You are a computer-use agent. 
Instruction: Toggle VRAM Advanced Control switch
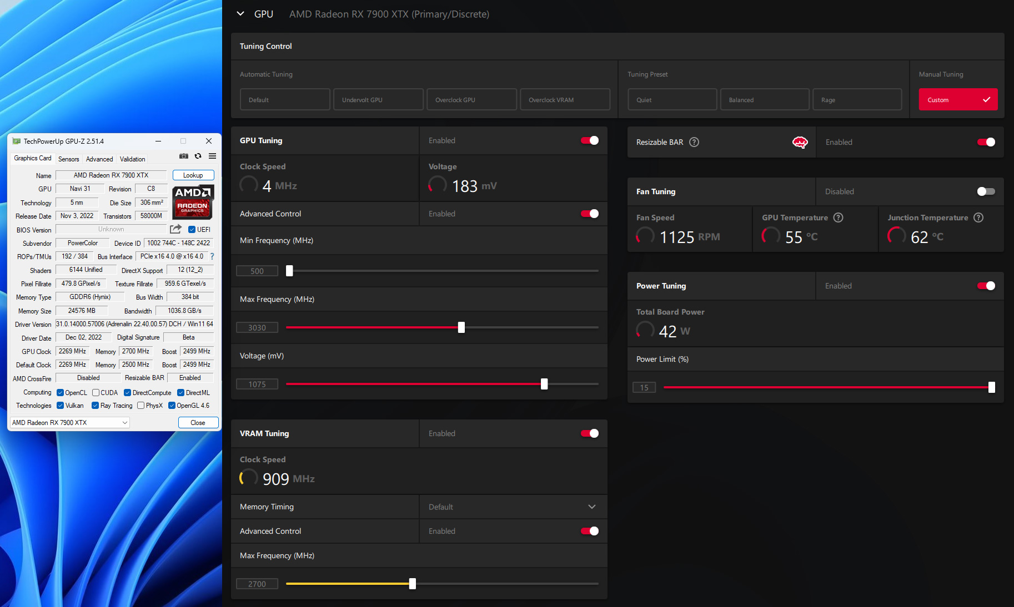click(590, 531)
